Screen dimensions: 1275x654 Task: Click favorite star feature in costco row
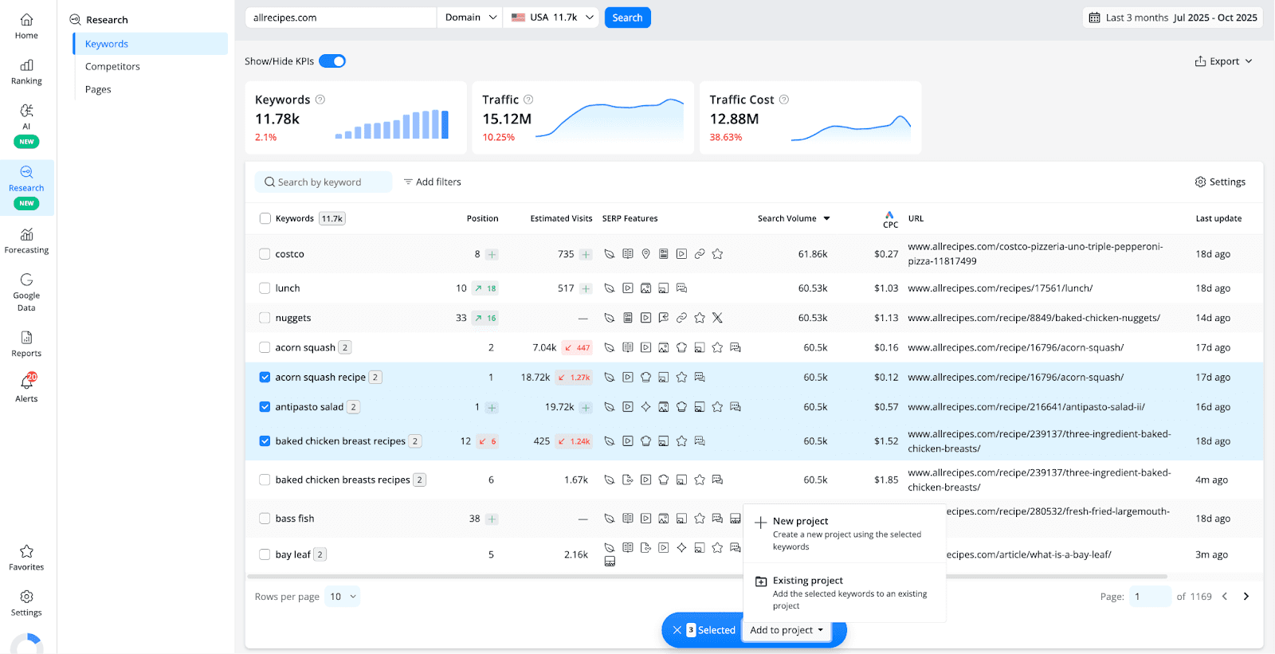coord(717,254)
